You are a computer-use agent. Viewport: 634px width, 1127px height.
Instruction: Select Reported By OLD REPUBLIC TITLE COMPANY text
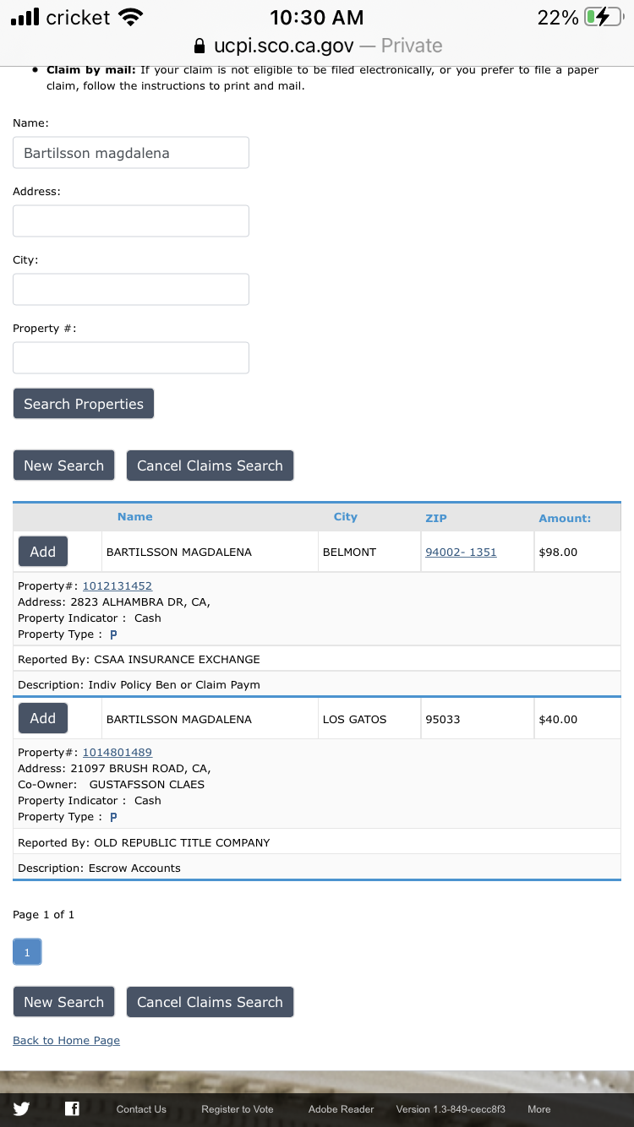pos(144,842)
